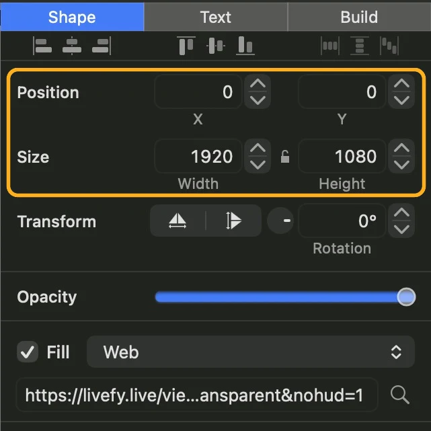Align objects to top edge

[186, 46]
